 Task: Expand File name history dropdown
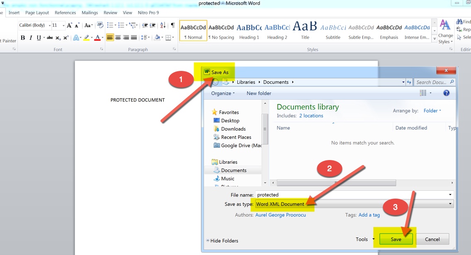coord(450,194)
